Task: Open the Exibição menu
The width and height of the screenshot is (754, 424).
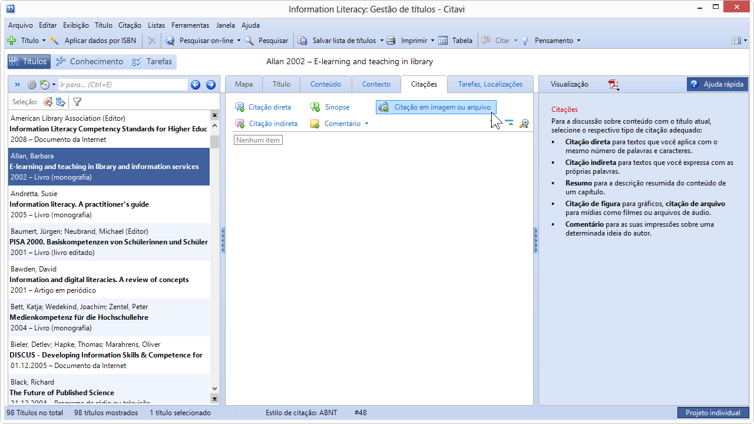Action: 76,25
